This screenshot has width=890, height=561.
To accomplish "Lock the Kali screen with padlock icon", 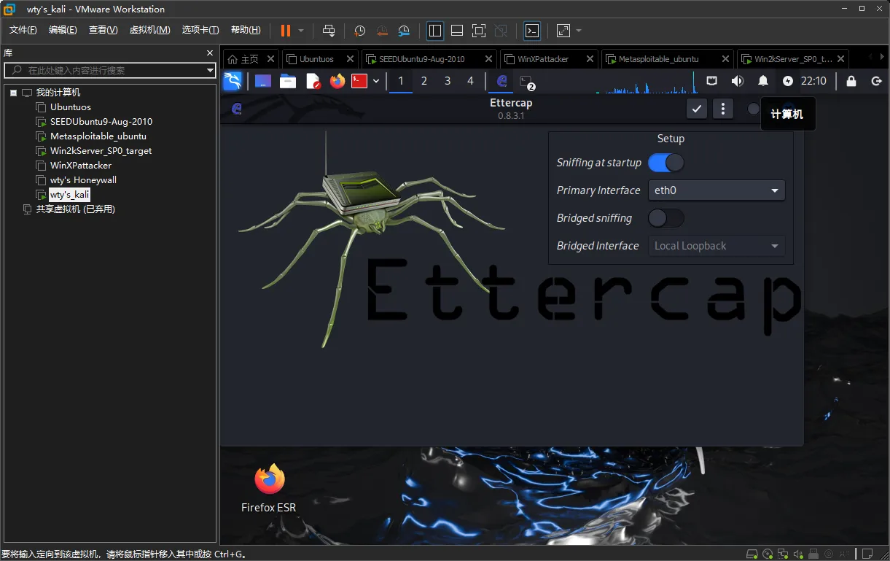I will (x=851, y=81).
